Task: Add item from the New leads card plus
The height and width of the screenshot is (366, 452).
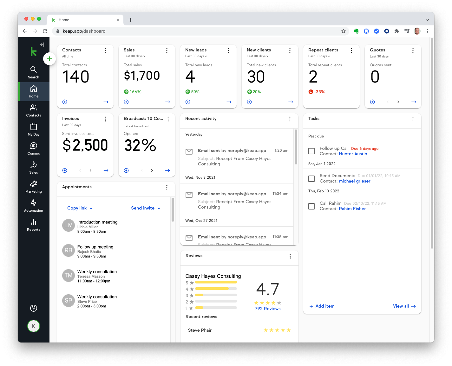Action: click(x=188, y=102)
